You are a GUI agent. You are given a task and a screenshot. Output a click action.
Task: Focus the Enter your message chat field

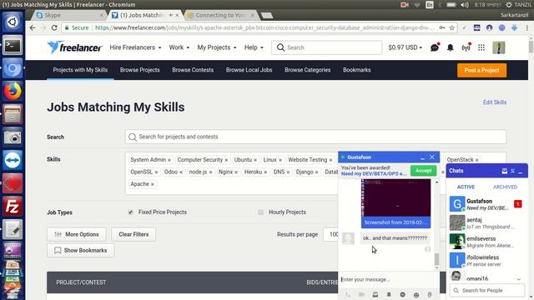388,280
